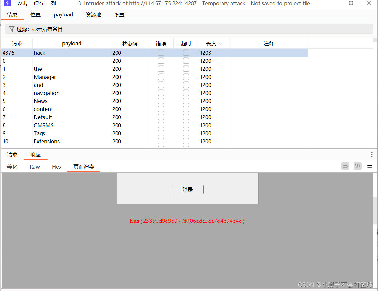This screenshot has height=291, width=378.
Task: Check the 错误 checkbox for payload News
Action: 161,101
